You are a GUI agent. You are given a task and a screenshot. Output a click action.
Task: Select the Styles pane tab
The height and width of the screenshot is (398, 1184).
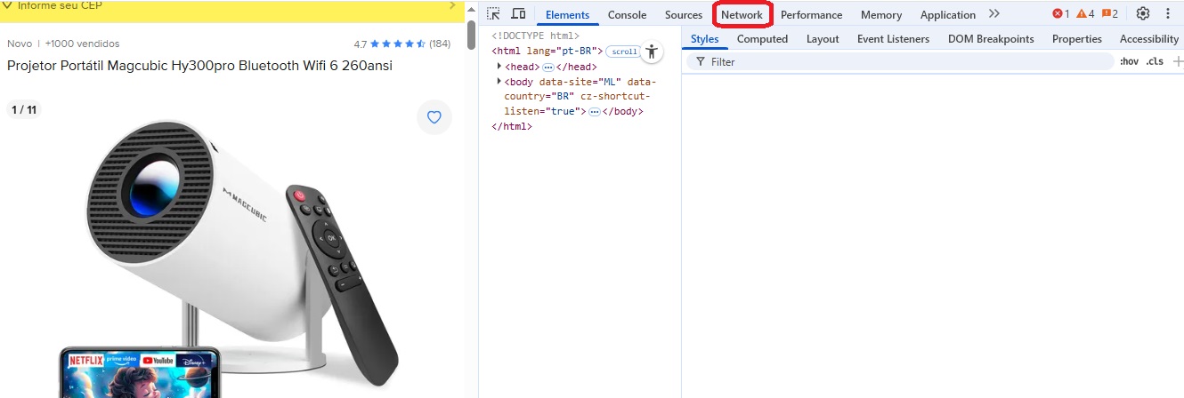(704, 39)
